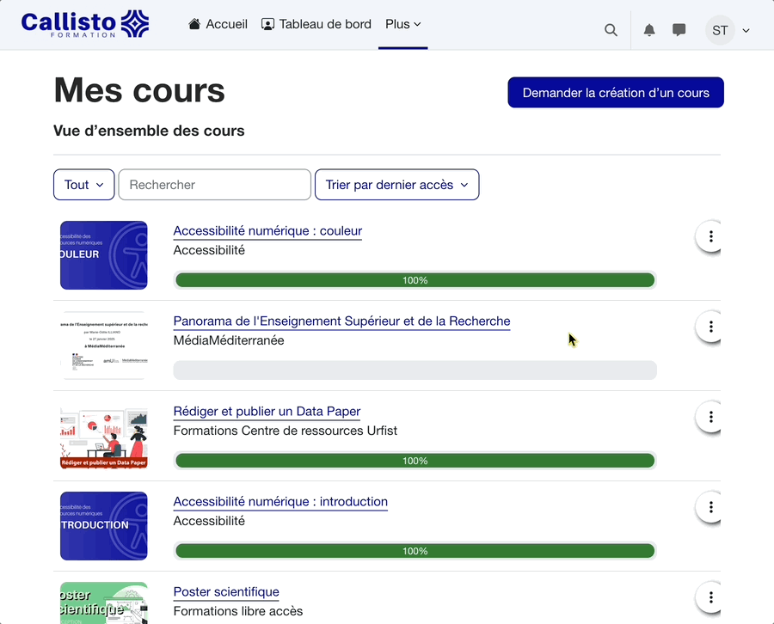This screenshot has width=774, height=624.
Task: Open Panorama de l'Enseignement Supérieur et de la Recherche
Action: (x=341, y=321)
